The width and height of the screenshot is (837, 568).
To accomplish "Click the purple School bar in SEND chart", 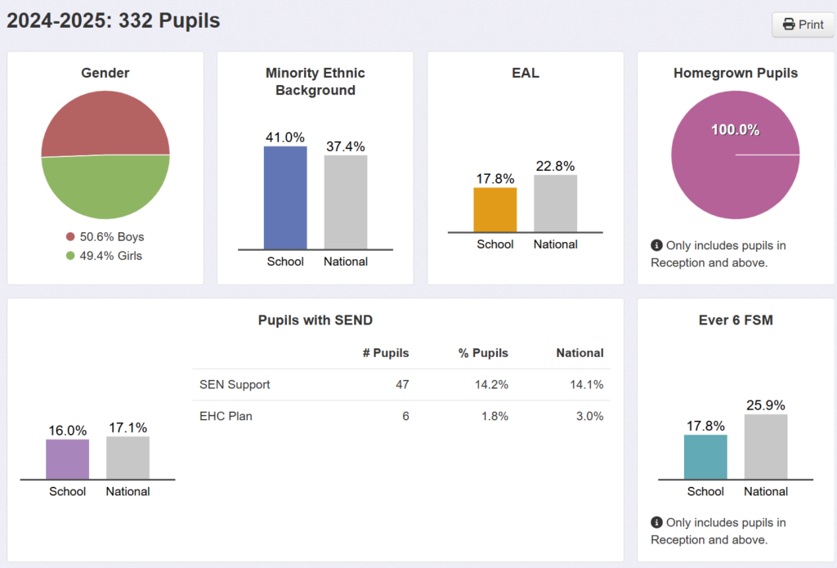I will click(67, 459).
